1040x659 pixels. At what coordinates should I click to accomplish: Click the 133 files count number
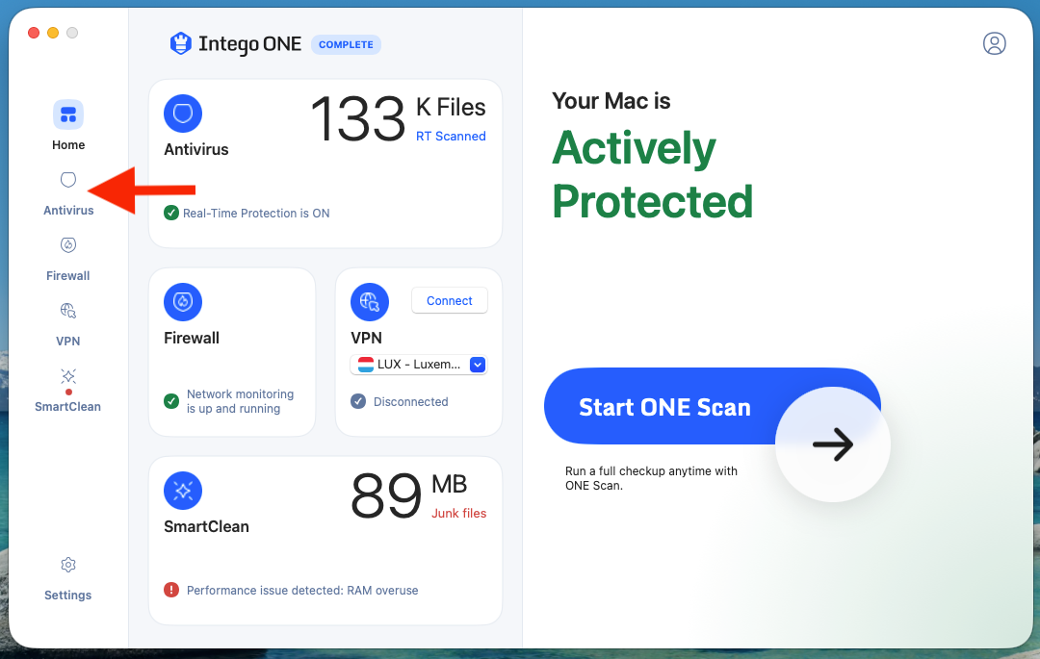358,119
